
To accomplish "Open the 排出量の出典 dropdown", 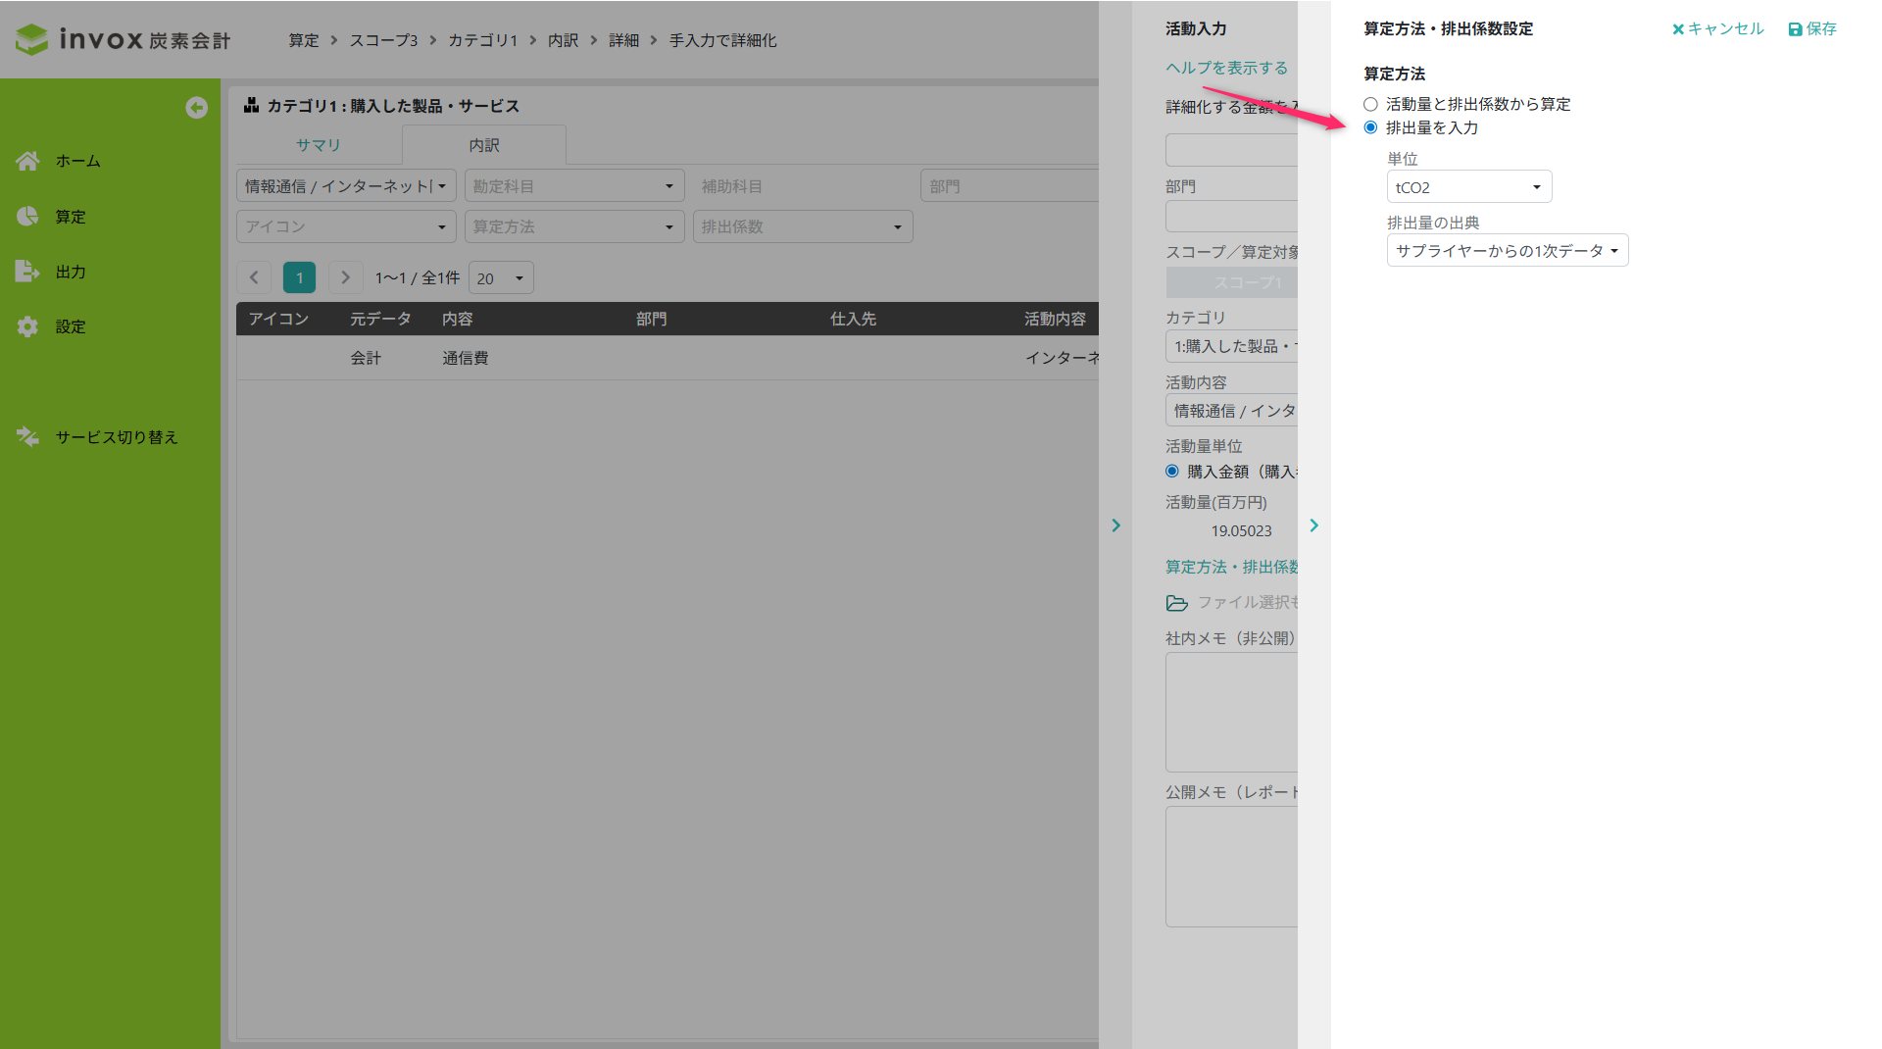I will (1508, 250).
